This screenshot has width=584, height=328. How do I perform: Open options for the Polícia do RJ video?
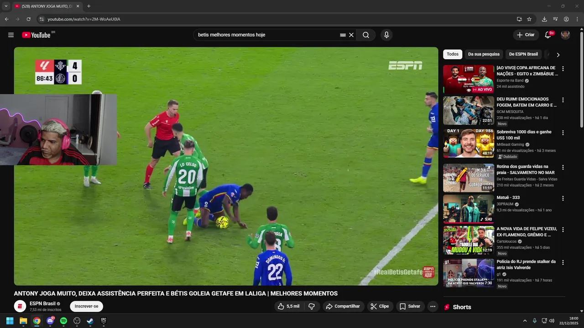pos(563,262)
